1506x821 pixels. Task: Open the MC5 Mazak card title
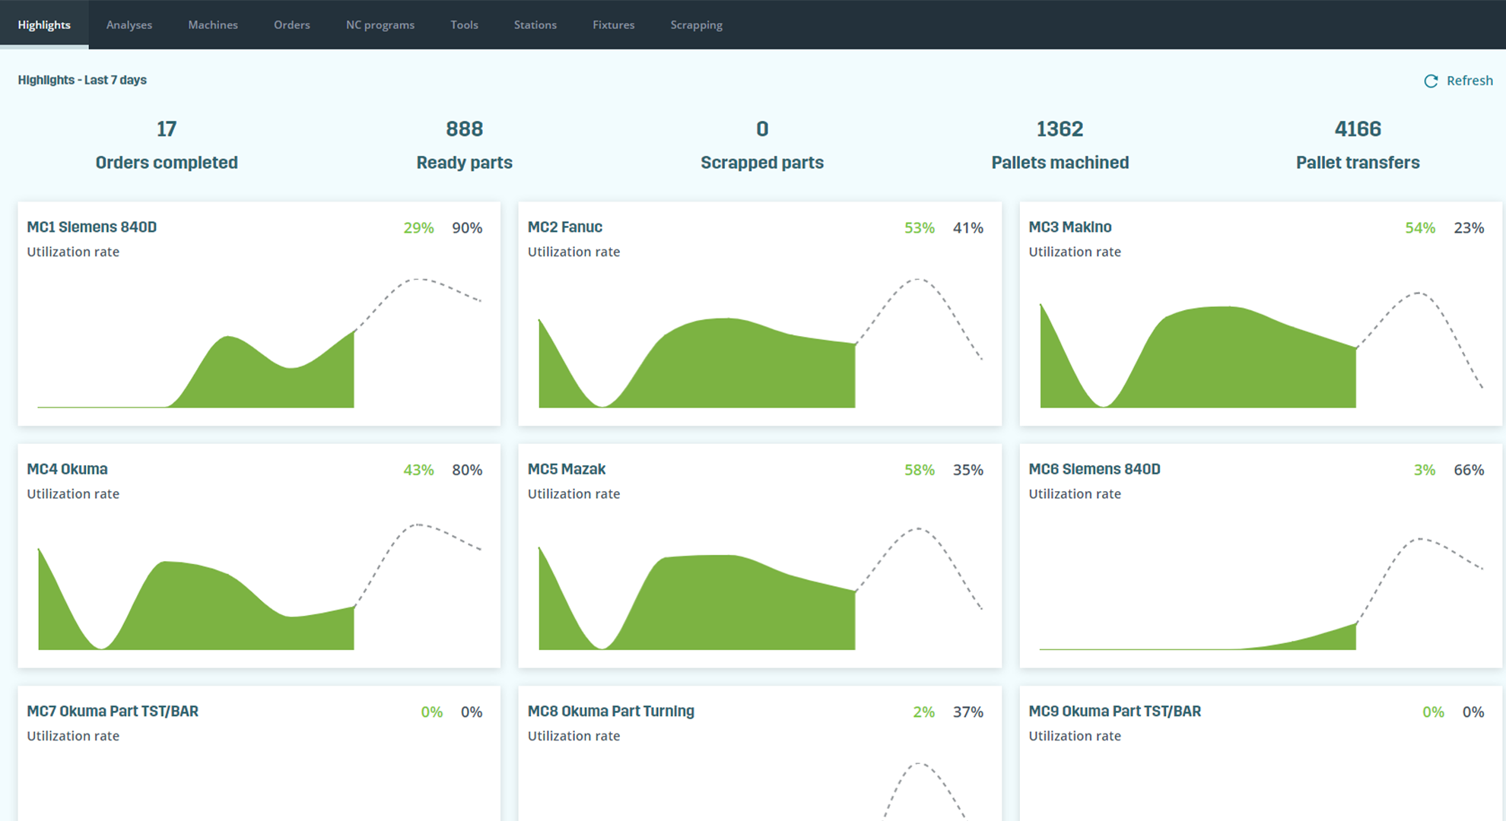click(x=567, y=469)
